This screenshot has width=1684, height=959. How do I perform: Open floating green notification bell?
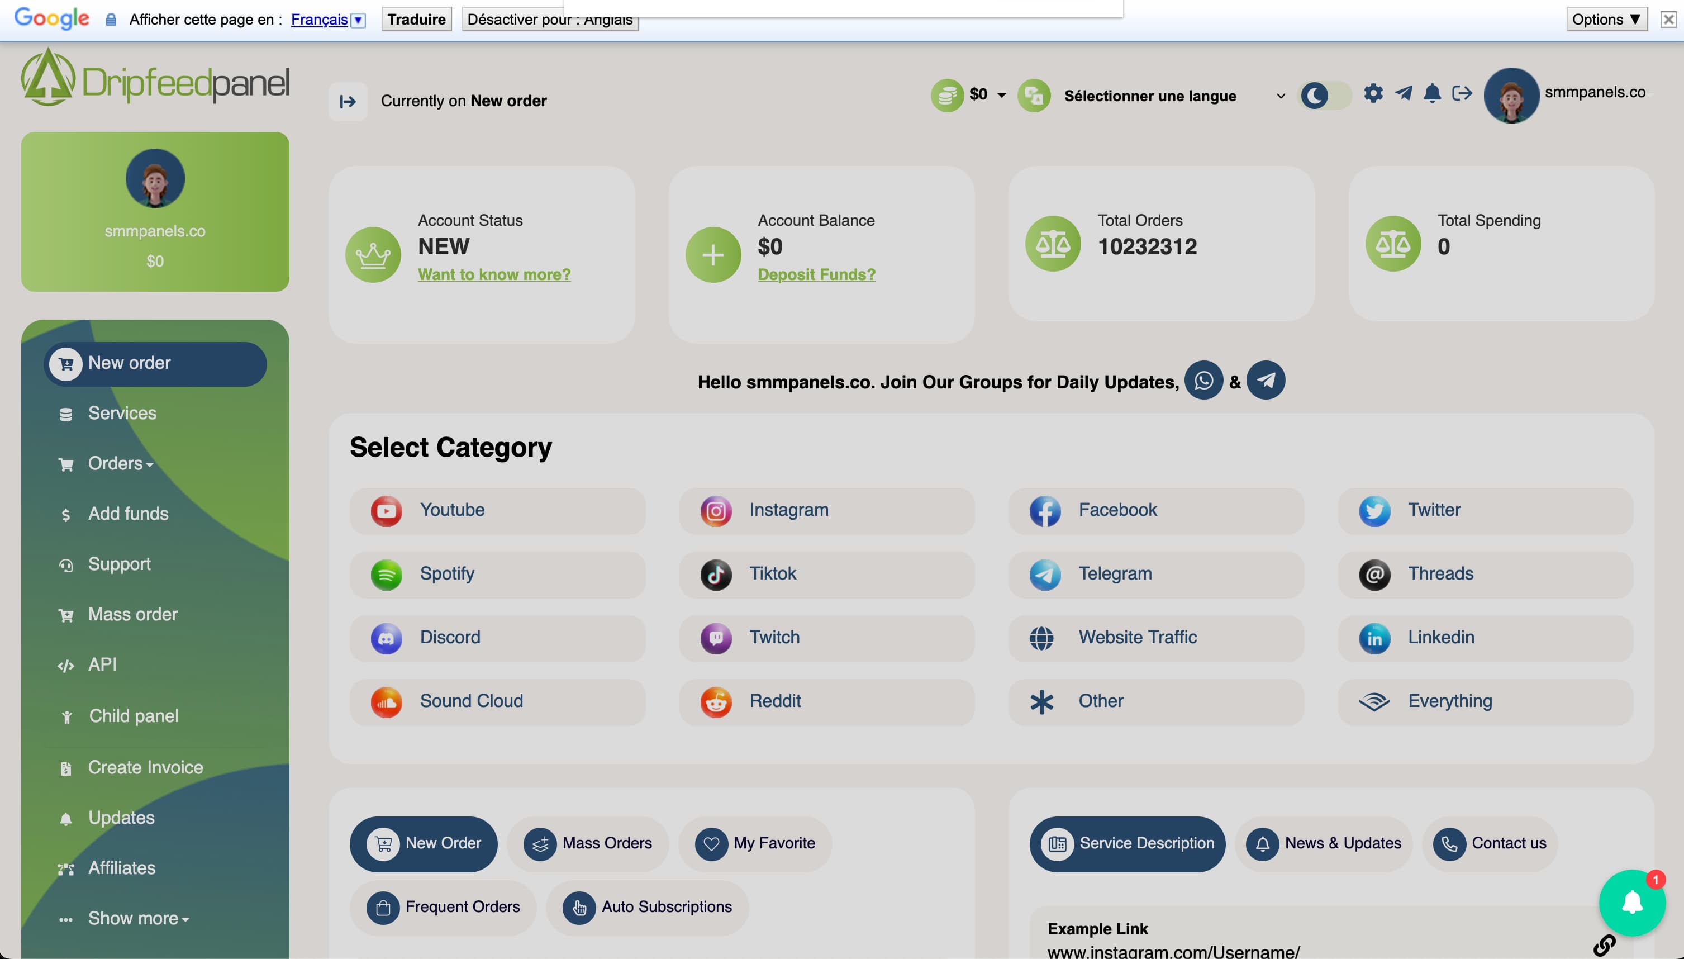point(1631,903)
